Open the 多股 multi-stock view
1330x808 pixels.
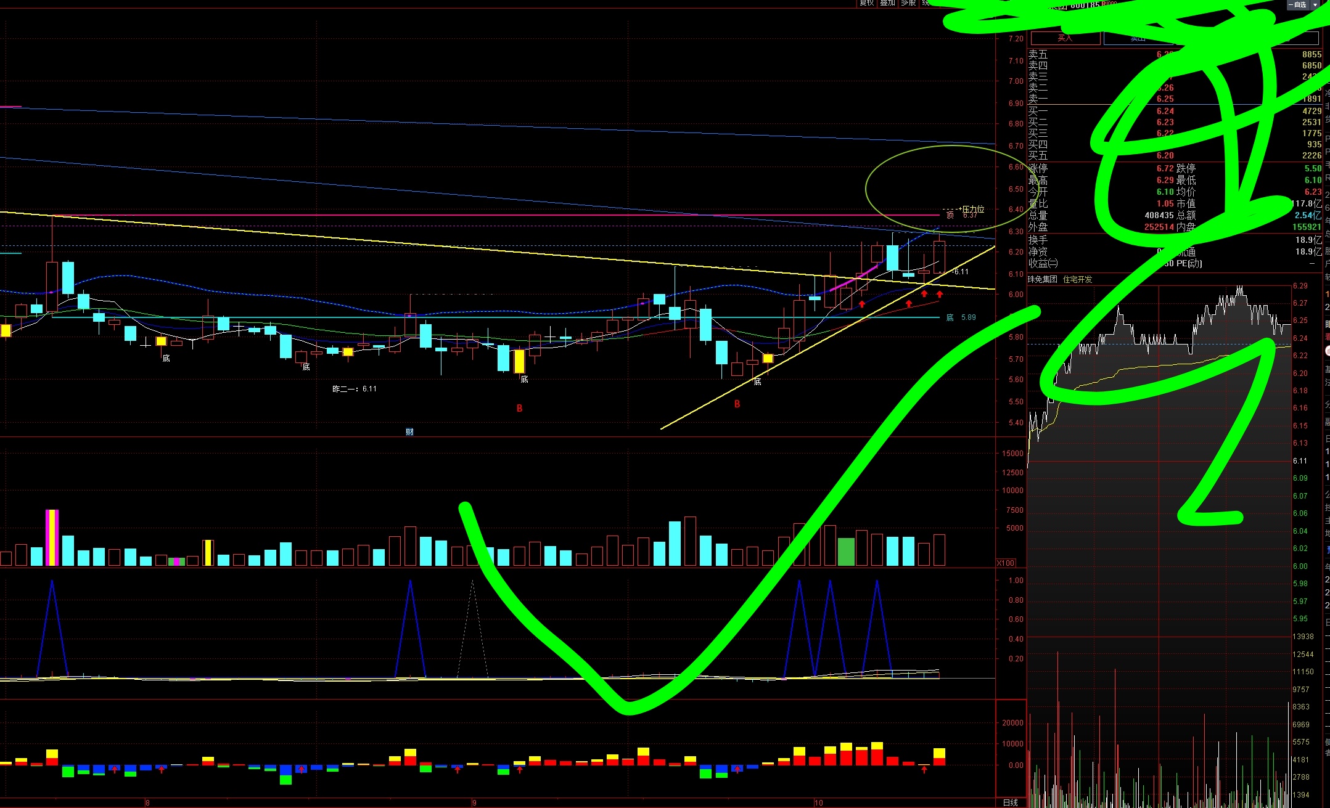(x=908, y=3)
